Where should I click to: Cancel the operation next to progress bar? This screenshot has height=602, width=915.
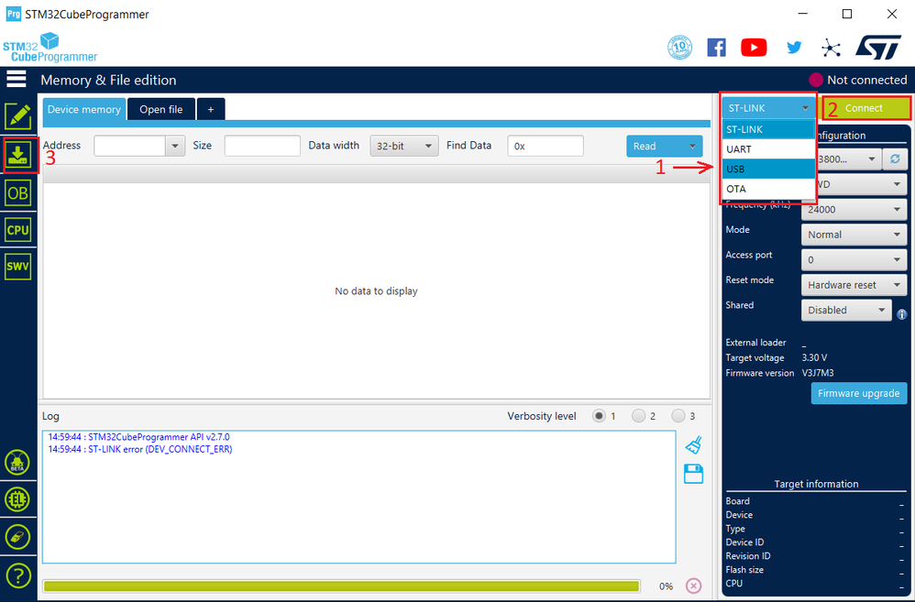[x=693, y=586]
